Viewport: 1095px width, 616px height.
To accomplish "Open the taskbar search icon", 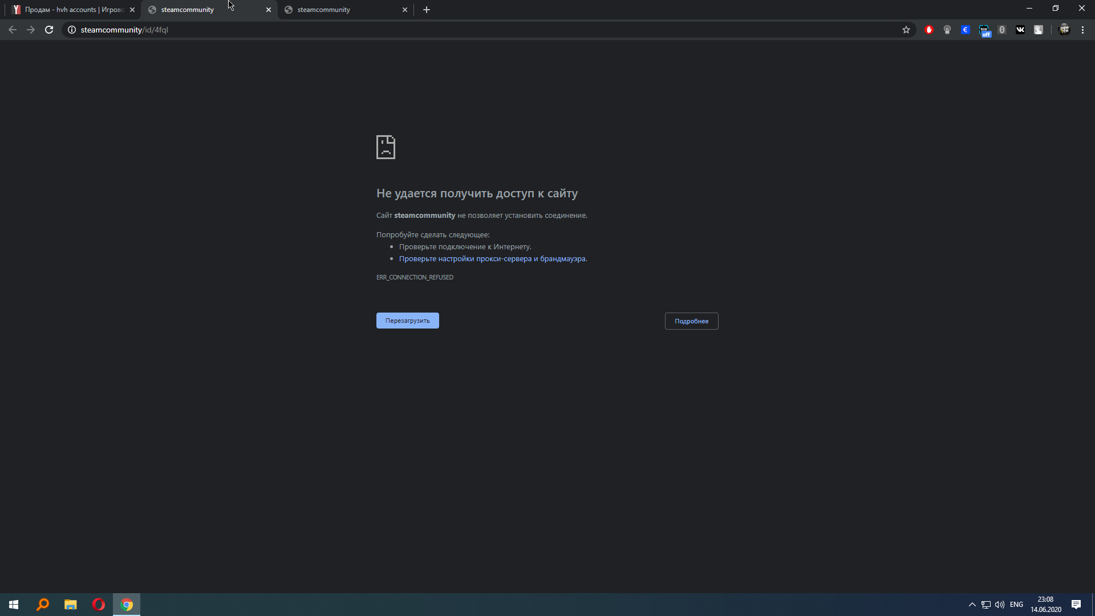I will tap(43, 605).
